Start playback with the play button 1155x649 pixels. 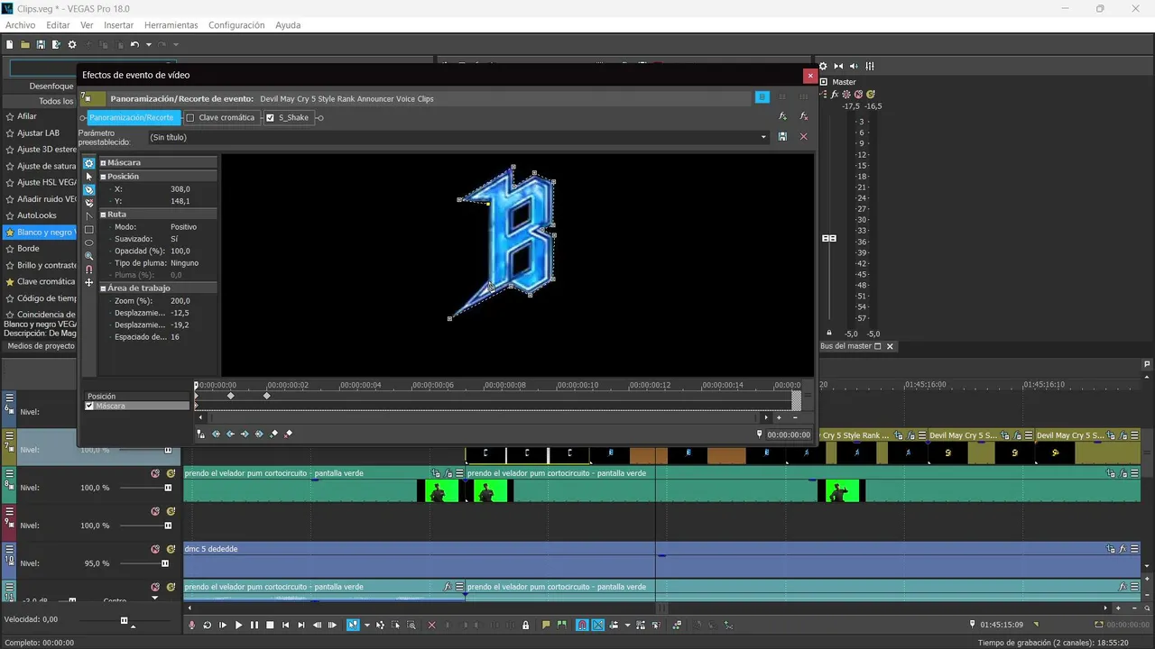238,625
